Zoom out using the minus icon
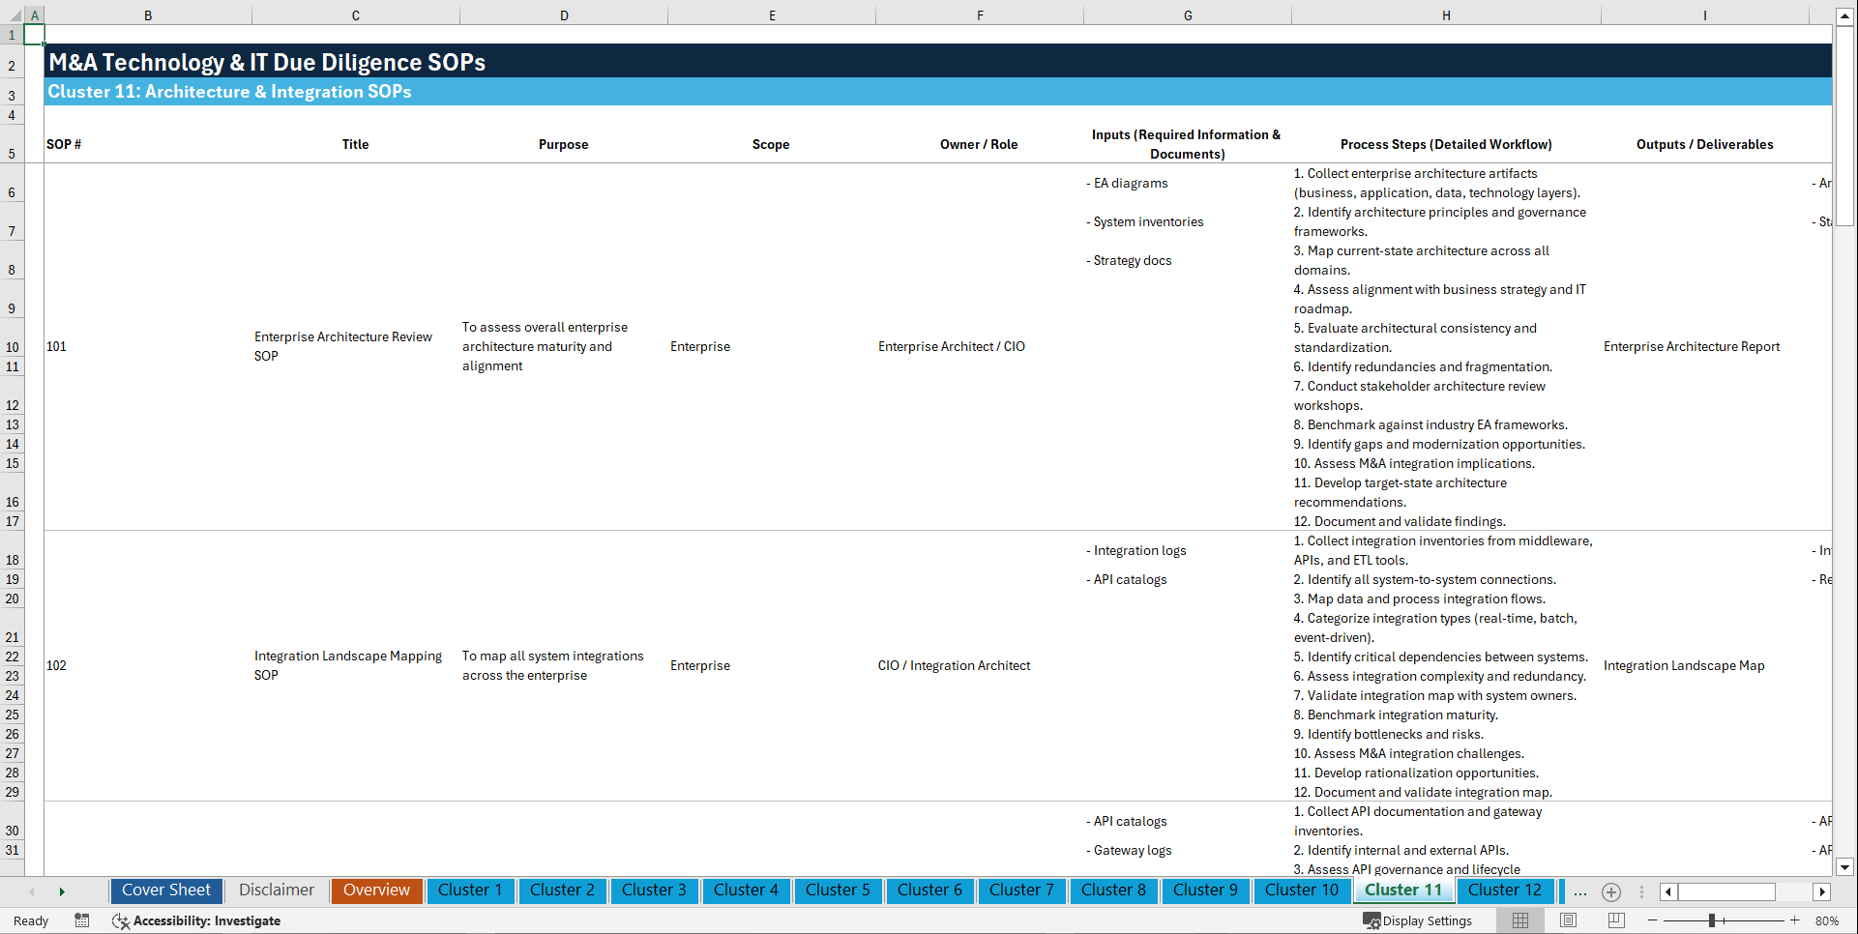Screen dimensions: 1858x934 tap(1653, 920)
